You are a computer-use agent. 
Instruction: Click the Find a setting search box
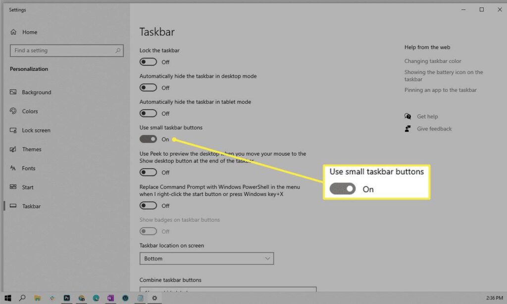(62, 51)
